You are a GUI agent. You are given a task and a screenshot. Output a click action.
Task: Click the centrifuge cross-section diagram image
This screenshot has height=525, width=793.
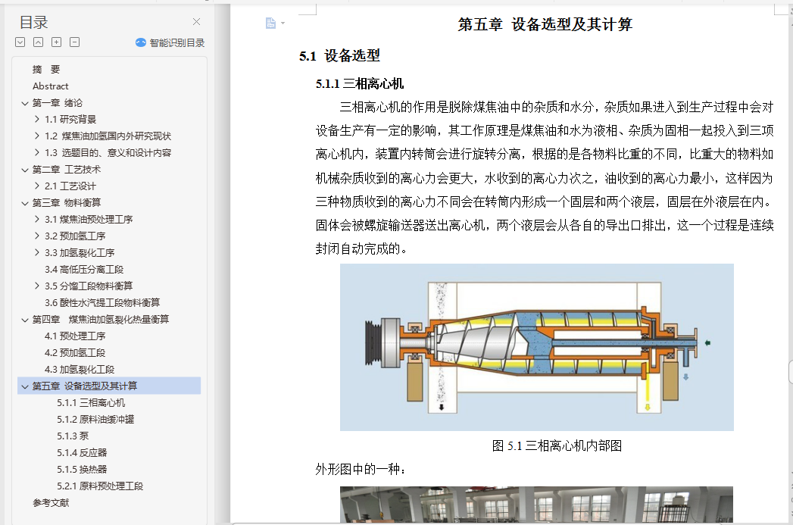pyautogui.click(x=536, y=348)
